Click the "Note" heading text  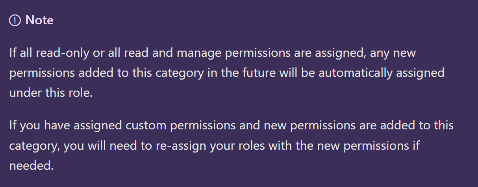pyautogui.click(x=39, y=20)
